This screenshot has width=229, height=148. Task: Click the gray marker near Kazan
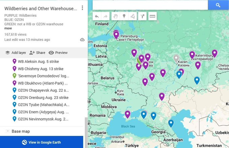point(176,58)
